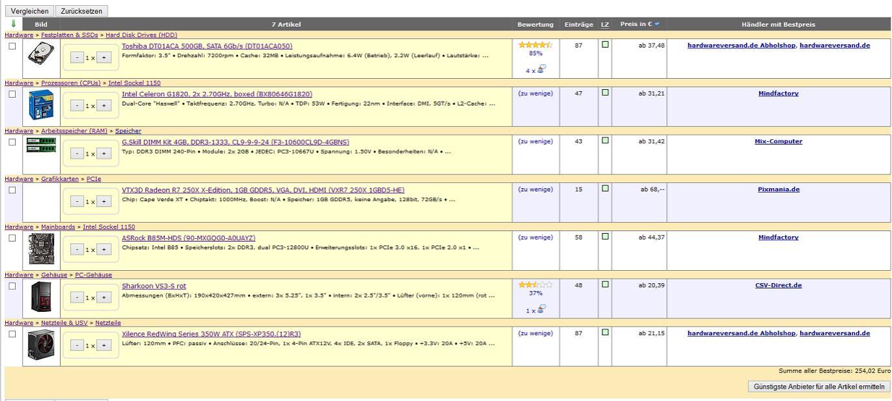Select checkbox for Toshiba DT01ACA 500GB
This screenshot has height=401, width=892.
pyautogui.click(x=12, y=46)
